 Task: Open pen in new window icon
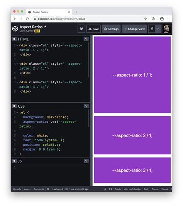pos(110,189)
